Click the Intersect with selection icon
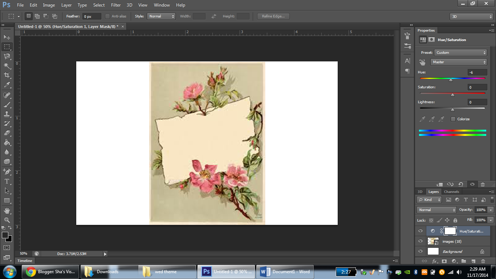The width and height of the screenshot is (496, 279). pos(54,16)
